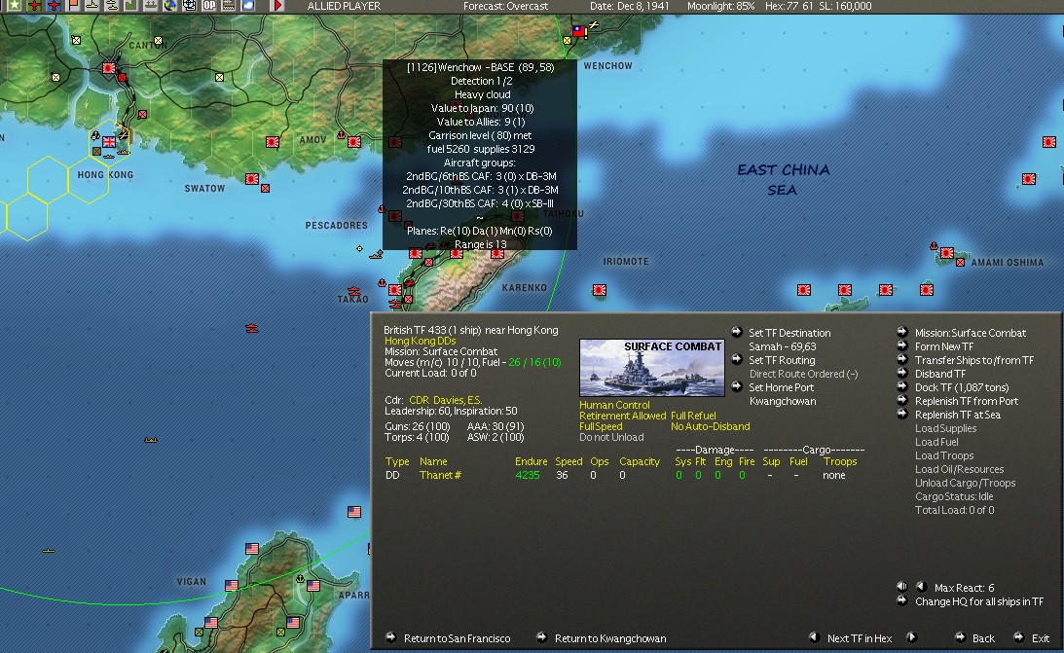Click Unload Cargo/Troops entry

(965, 483)
